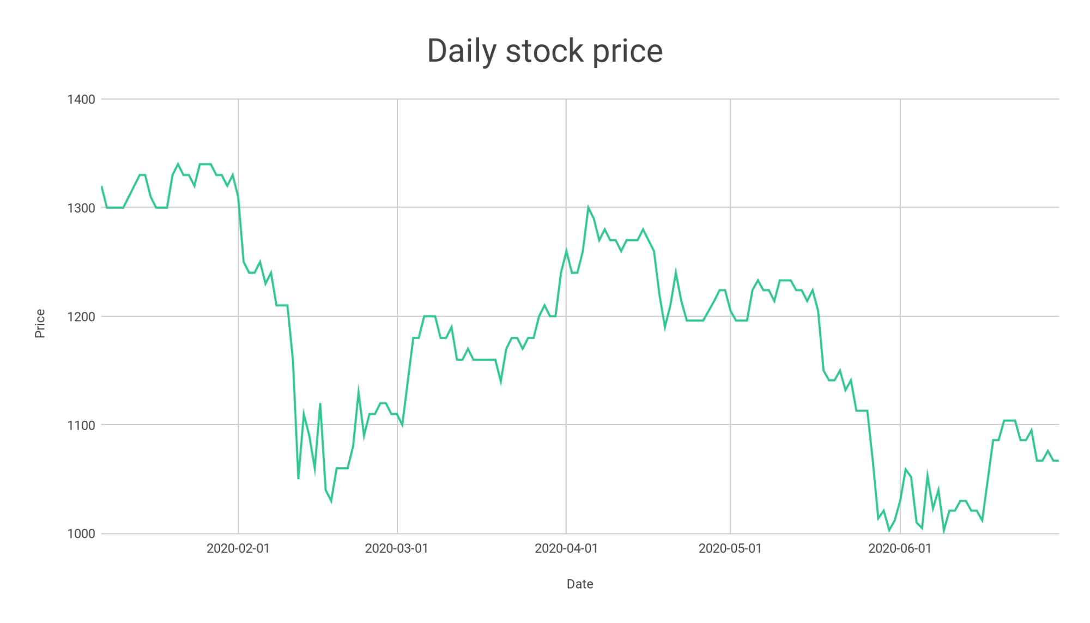Viewport: 1090px width, 623px height.
Task: Click the 2020-03-01 date label
Action: pos(397,548)
